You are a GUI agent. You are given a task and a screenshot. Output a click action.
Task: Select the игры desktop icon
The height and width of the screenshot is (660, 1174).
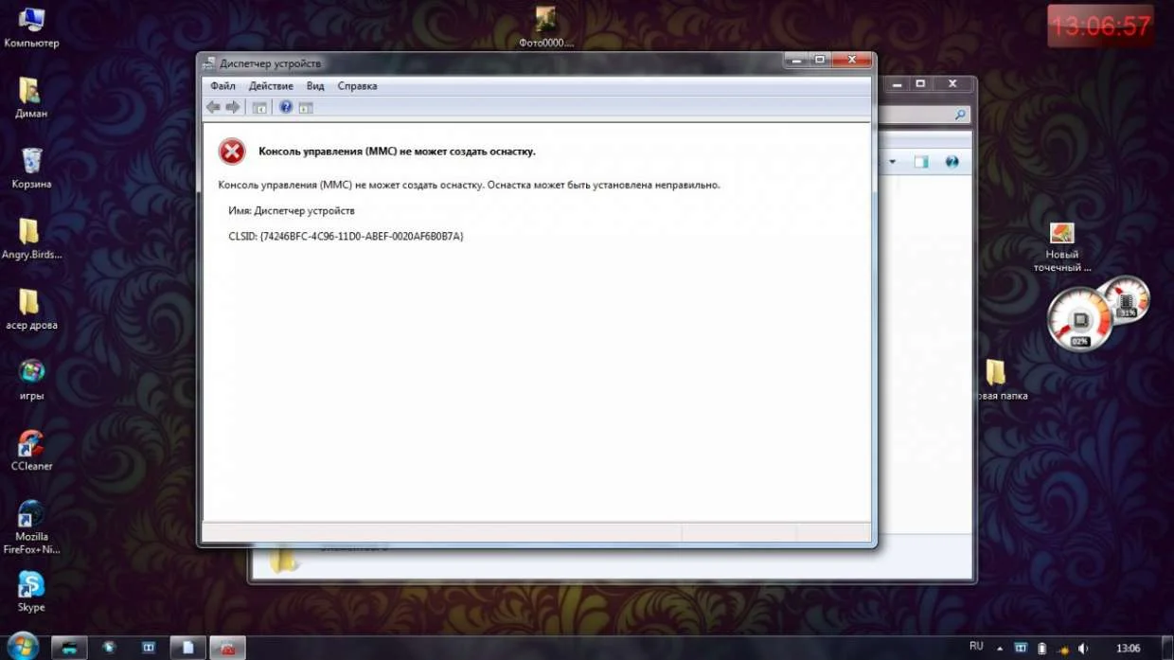(31, 379)
